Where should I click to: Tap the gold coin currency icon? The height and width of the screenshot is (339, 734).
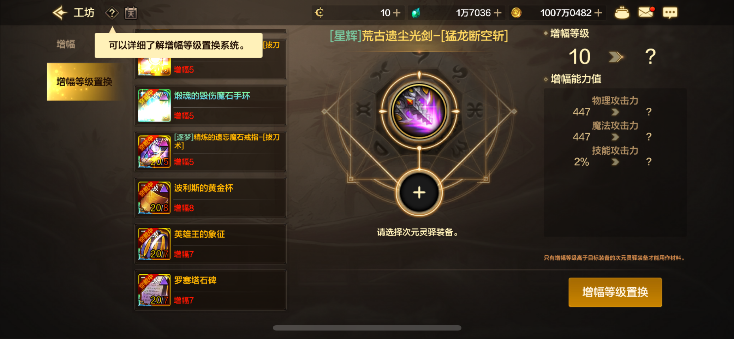point(516,13)
